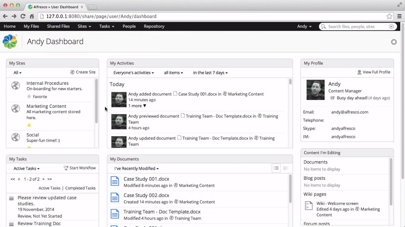Click the Create Site link

coord(83,72)
